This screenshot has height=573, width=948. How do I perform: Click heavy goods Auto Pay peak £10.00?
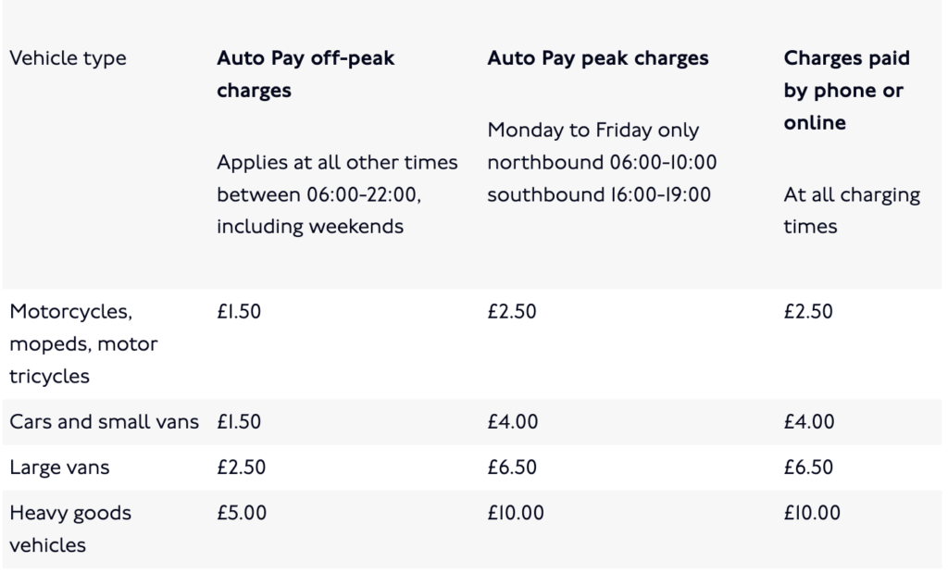(x=516, y=513)
